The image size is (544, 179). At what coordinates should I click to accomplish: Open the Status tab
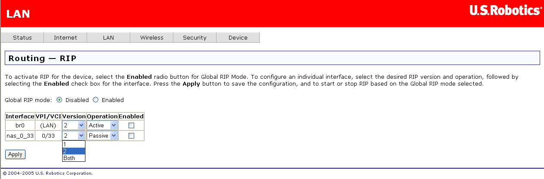pos(22,37)
